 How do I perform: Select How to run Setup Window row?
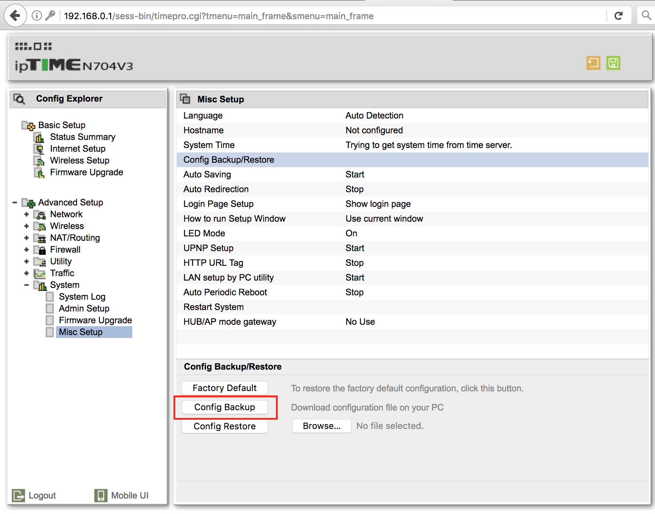[x=412, y=219]
